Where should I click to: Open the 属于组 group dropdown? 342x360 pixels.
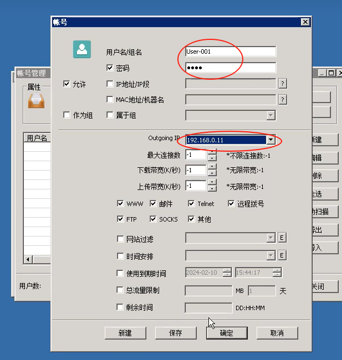[x=270, y=115]
